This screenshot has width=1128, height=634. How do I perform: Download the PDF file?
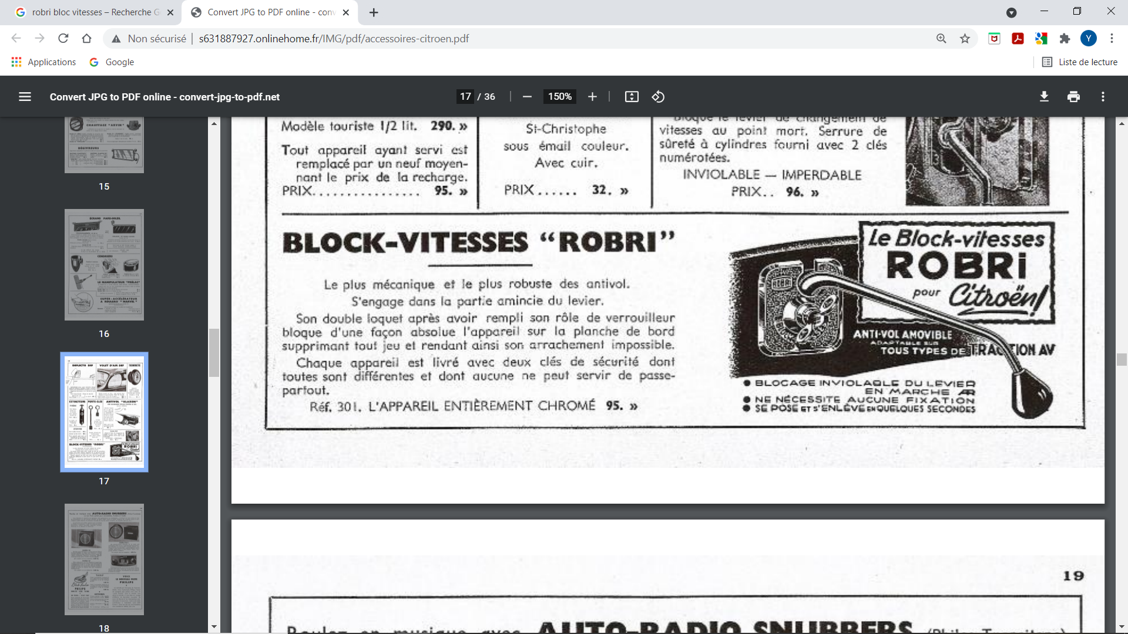[x=1044, y=97]
